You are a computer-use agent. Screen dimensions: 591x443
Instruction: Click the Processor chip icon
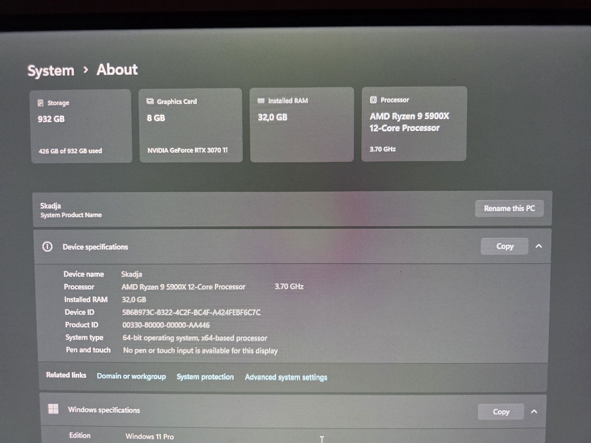coord(373,100)
